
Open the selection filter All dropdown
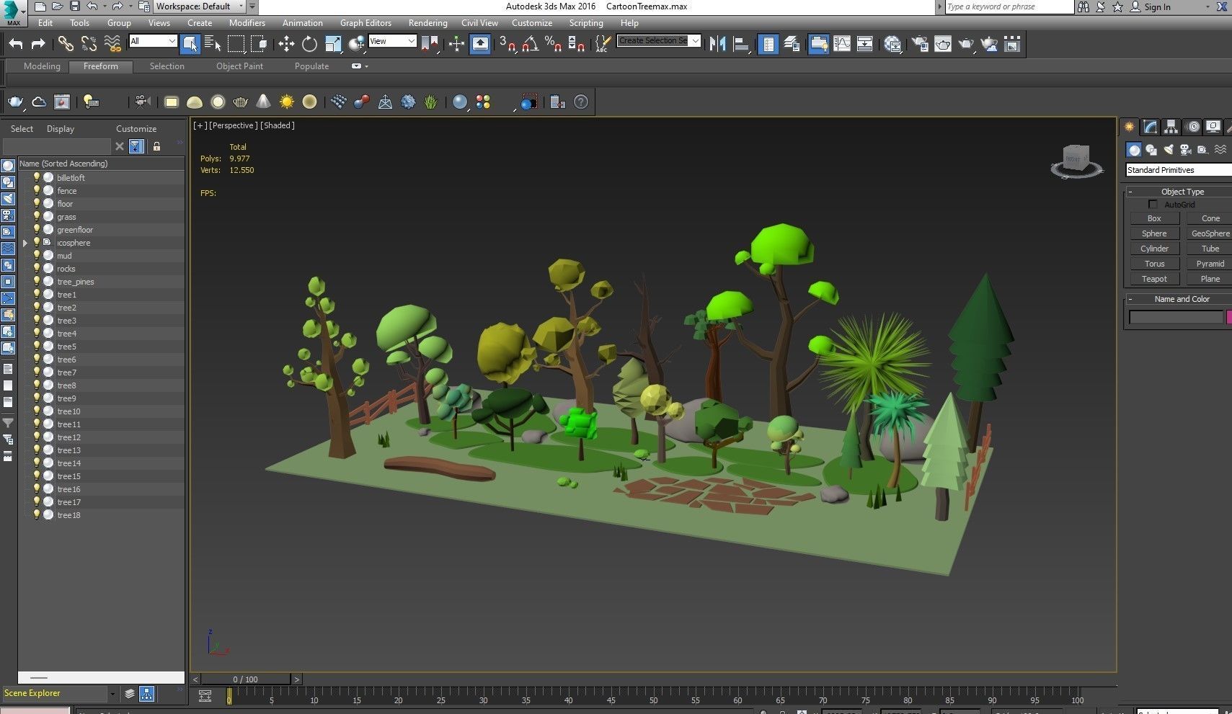[x=153, y=41]
